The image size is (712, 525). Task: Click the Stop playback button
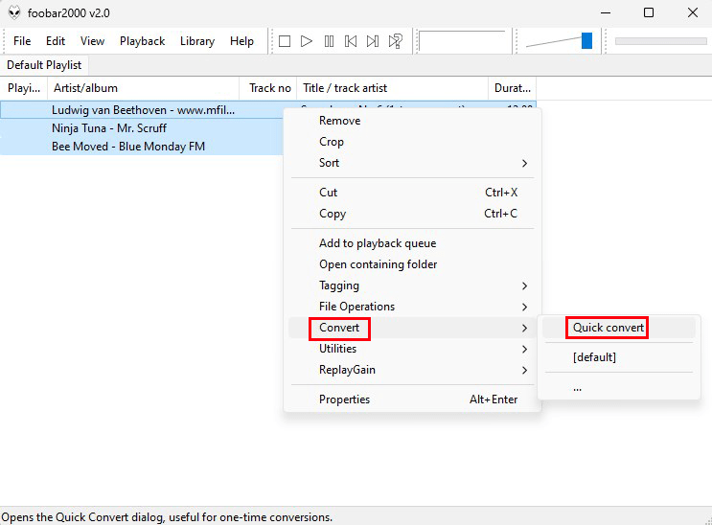click(285, 41)
